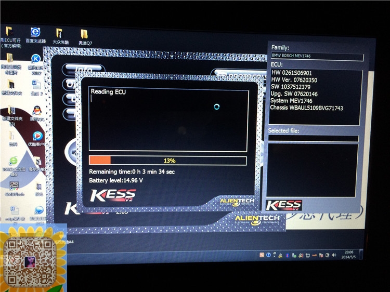Open the 新建文件夹 (3) desktop folder

tap(12, 115)
